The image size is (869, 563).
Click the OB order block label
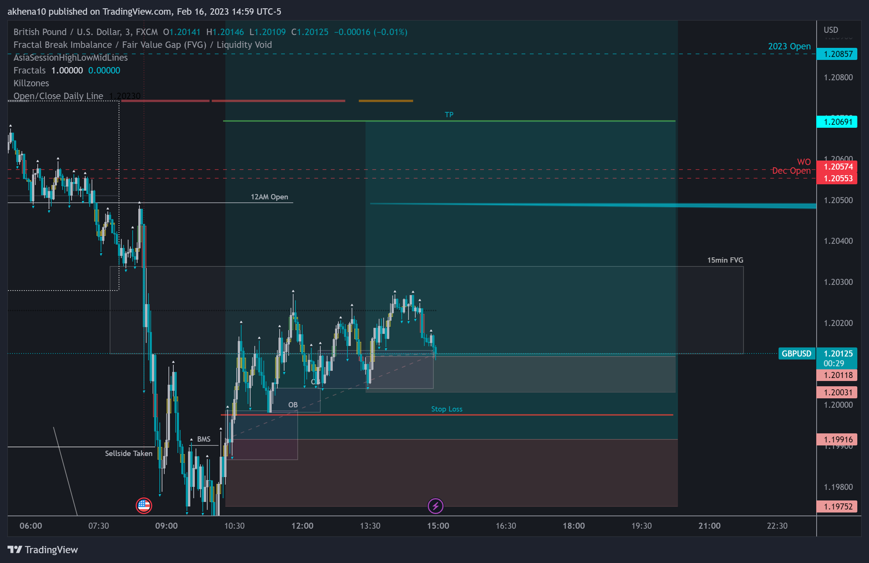pyautogui.click(x=293, y=405)
